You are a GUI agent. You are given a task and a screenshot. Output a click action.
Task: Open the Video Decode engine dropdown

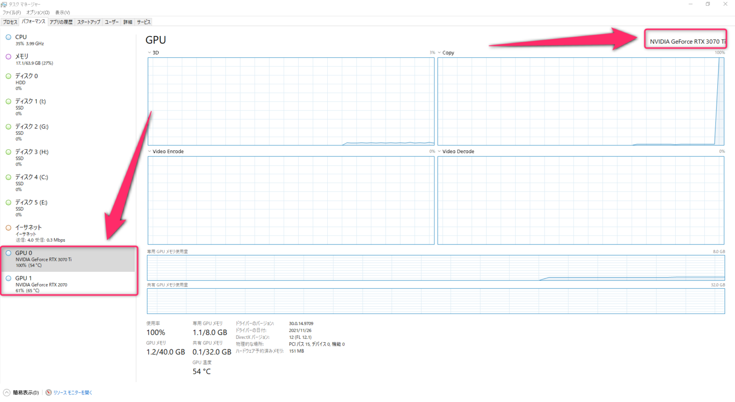click(439, 151)
